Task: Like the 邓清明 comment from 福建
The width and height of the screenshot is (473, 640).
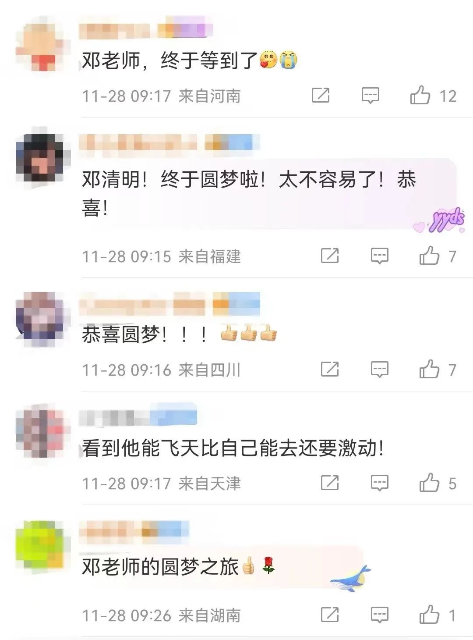Action: coord(429,256)
